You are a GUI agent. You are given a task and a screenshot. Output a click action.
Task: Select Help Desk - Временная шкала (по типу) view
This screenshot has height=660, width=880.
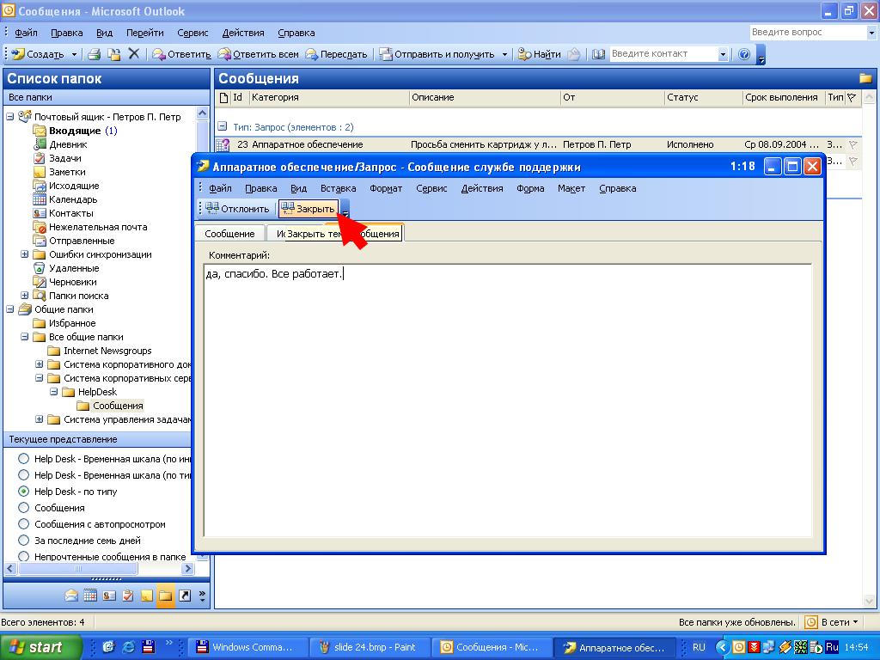click(23, 474)
